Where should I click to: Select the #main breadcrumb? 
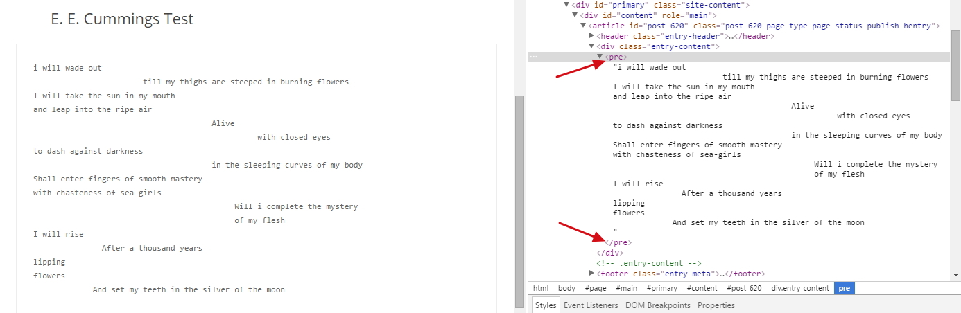point(627,289)
